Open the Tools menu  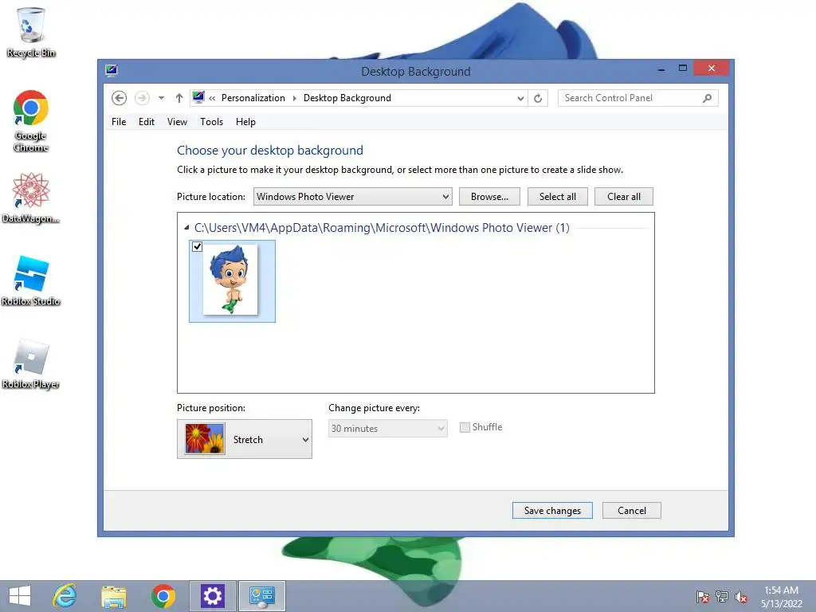tap(211, 122)
